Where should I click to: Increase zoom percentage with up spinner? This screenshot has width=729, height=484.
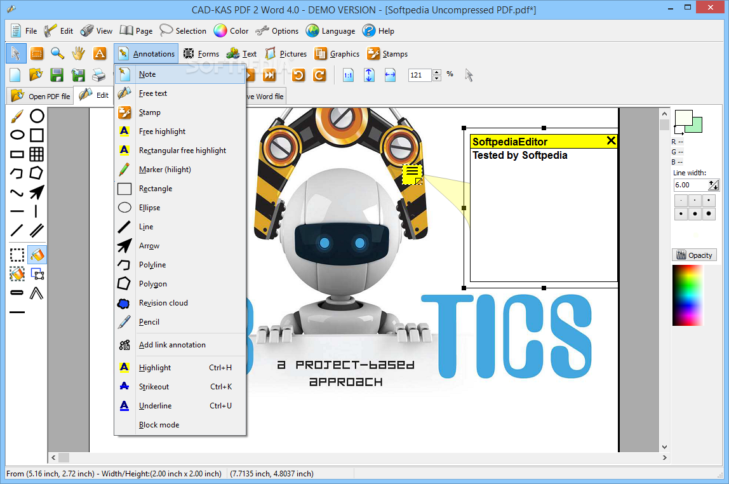436,72
